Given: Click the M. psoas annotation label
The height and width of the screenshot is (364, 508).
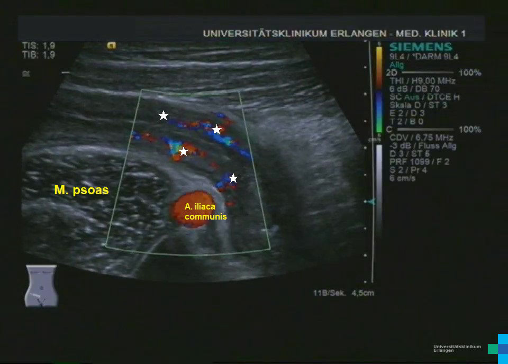Looking at the screenshot, I should (x=81, y=190).
